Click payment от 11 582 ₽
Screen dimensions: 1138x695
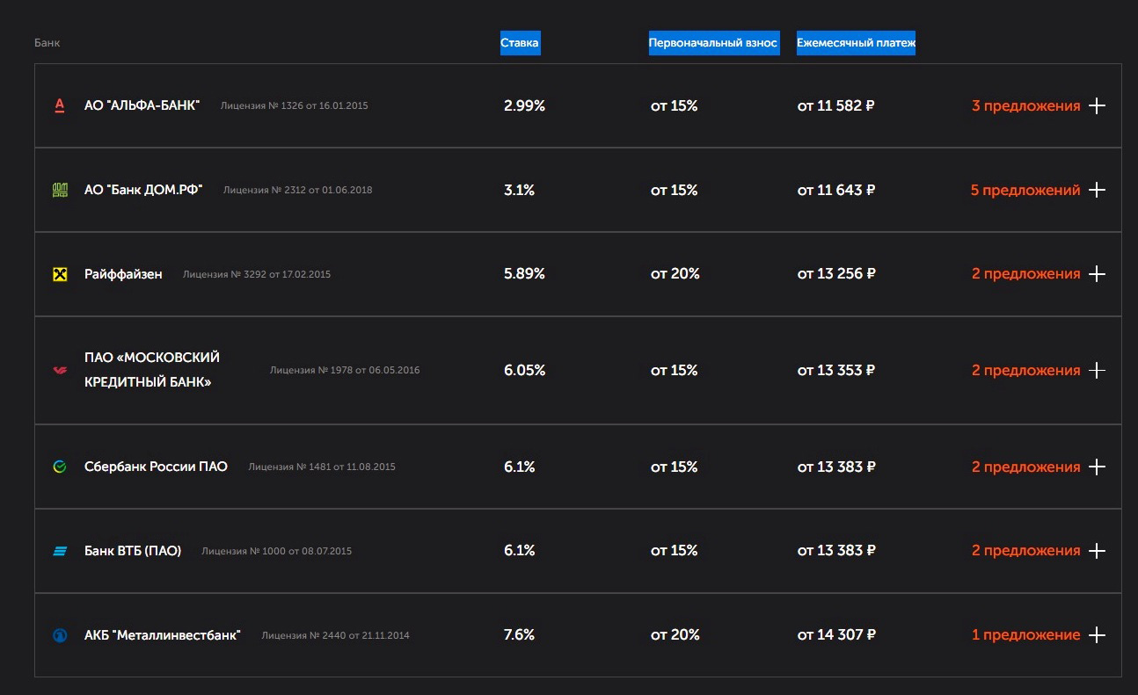(836, 106)
